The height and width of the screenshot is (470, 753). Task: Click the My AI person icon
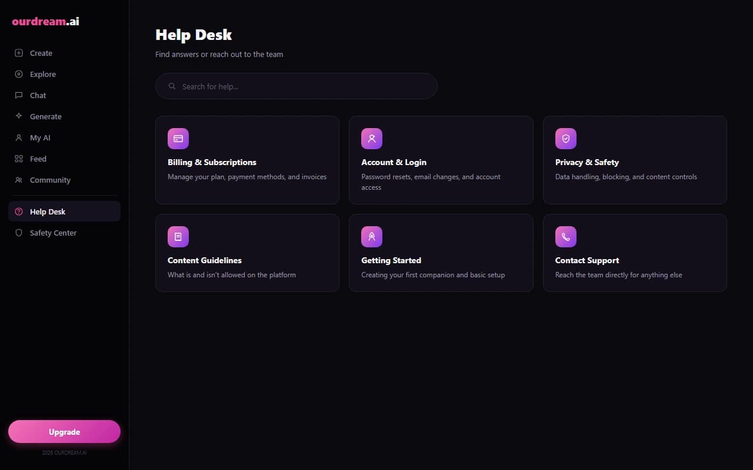click(19, 137)
